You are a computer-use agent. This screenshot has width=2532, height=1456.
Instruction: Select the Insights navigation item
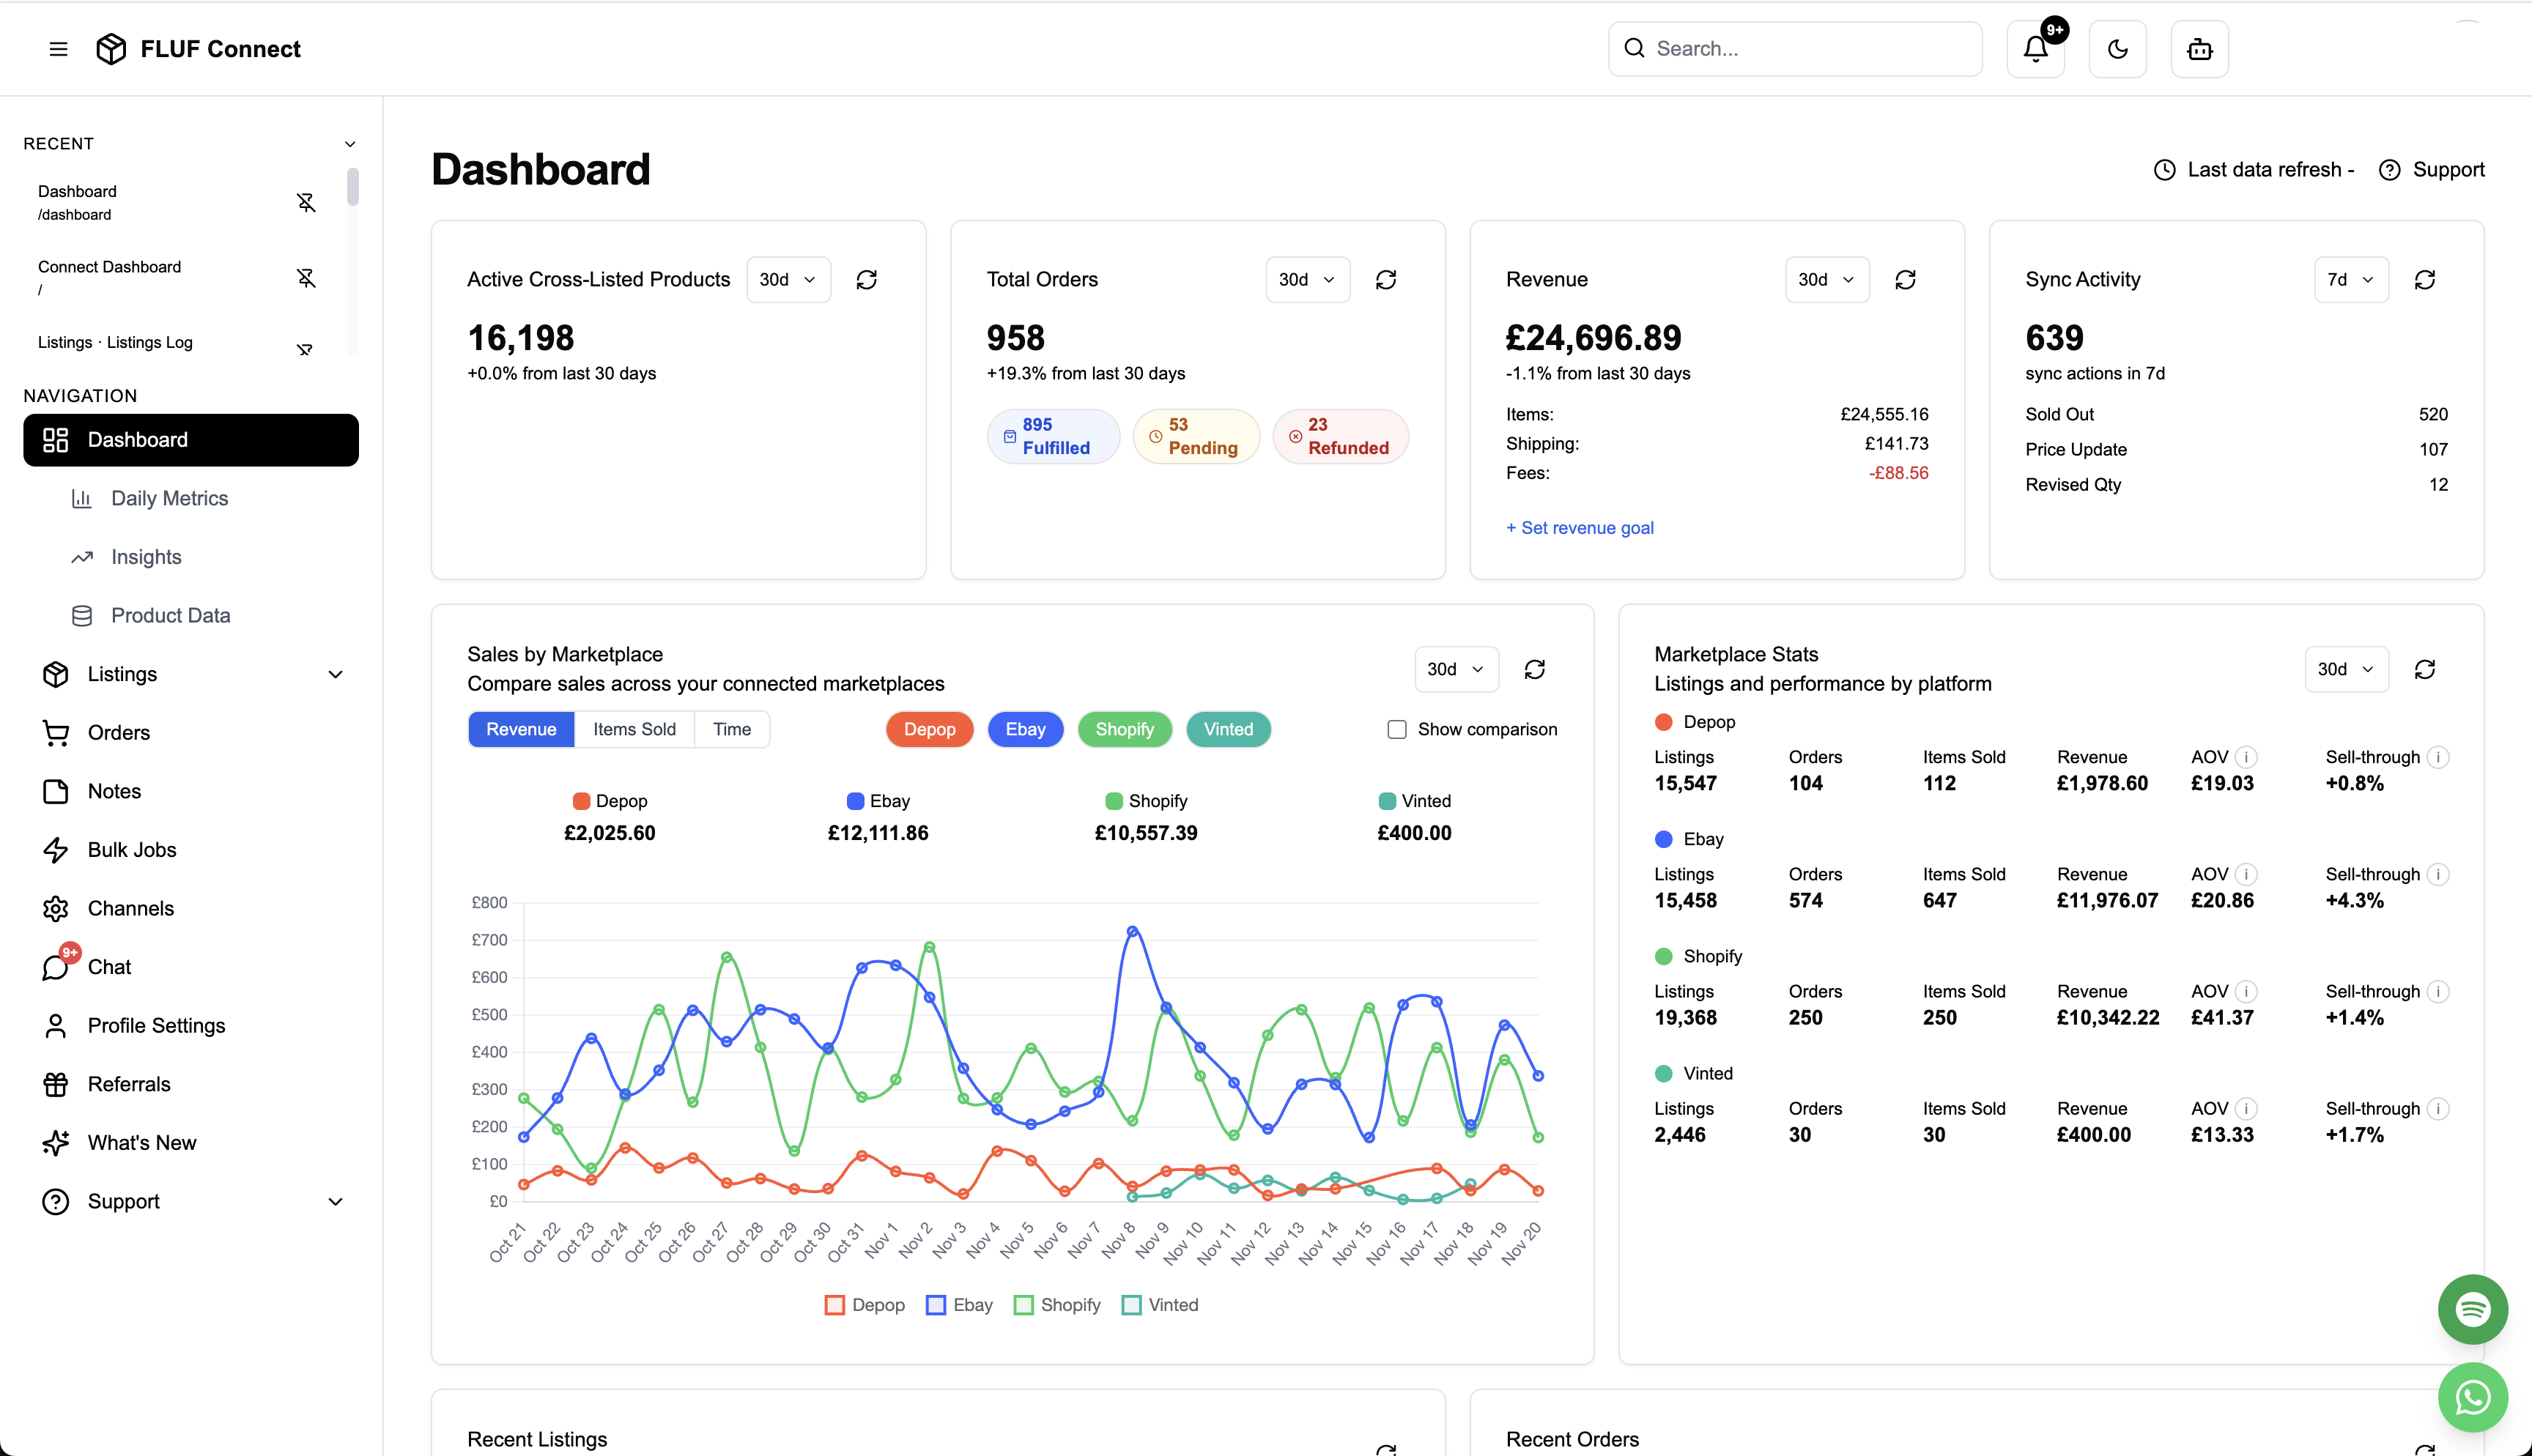(x=146, y=557)
